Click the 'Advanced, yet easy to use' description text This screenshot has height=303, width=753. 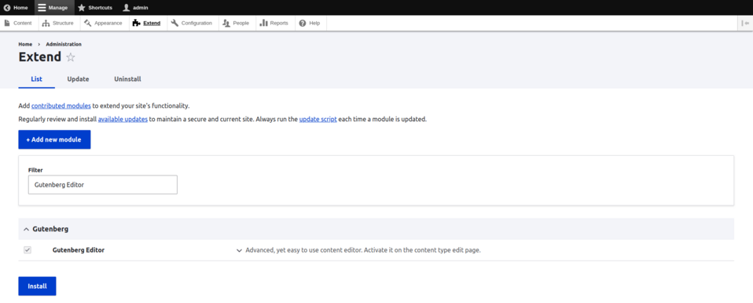pos(363,250)
